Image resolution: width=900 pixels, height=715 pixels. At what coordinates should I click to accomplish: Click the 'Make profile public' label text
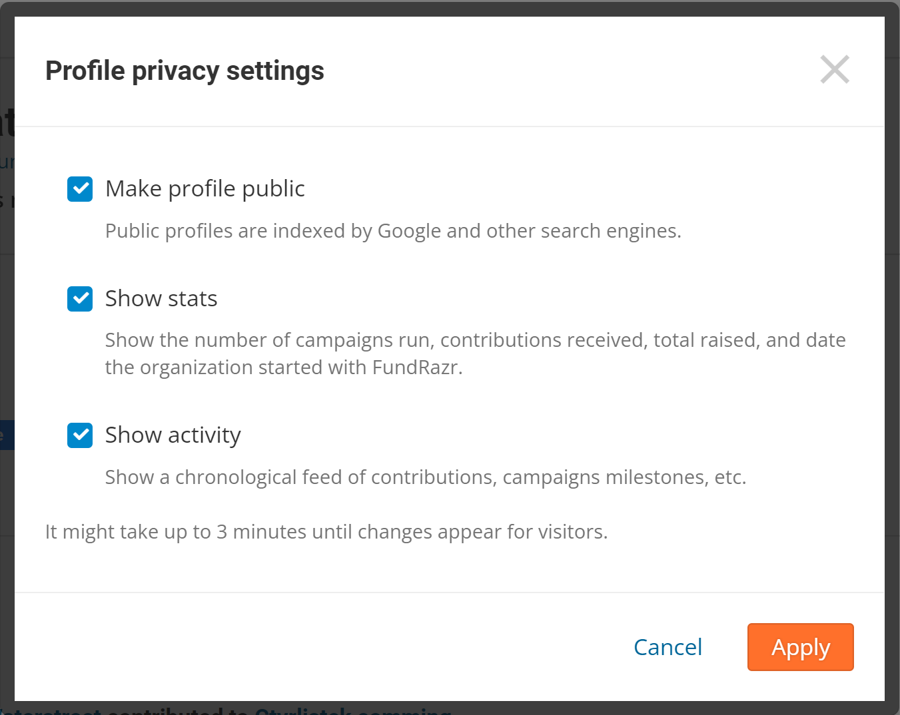coord(205,189)
